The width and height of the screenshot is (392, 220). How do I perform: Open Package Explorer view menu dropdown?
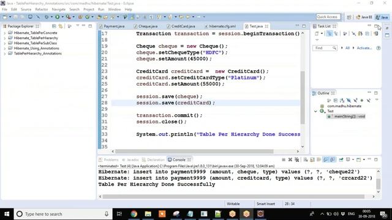click(x=78, y=26)
